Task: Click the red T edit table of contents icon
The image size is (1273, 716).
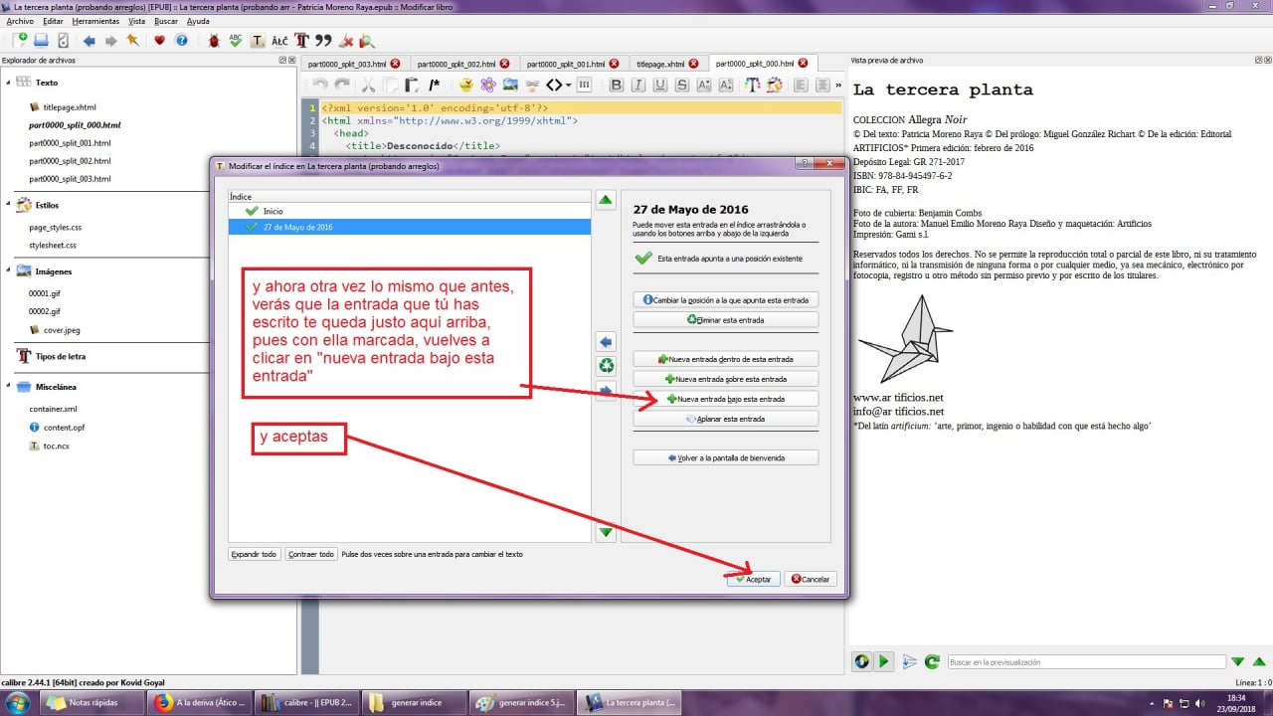Action: (301, 41)
